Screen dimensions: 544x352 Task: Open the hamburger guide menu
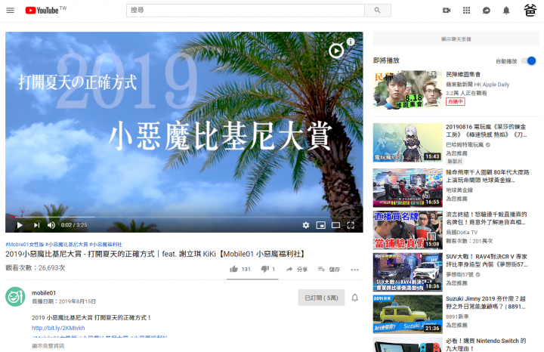(x=11, y=11)
